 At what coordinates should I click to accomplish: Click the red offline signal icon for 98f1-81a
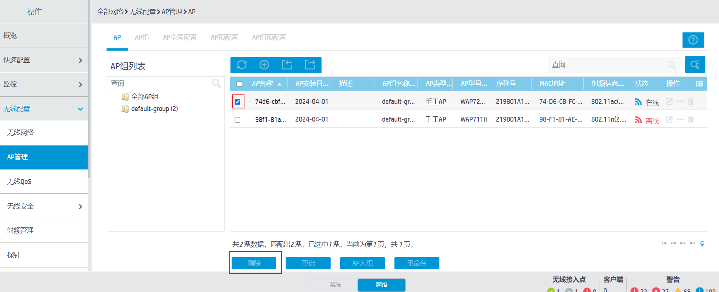[638, 120]
